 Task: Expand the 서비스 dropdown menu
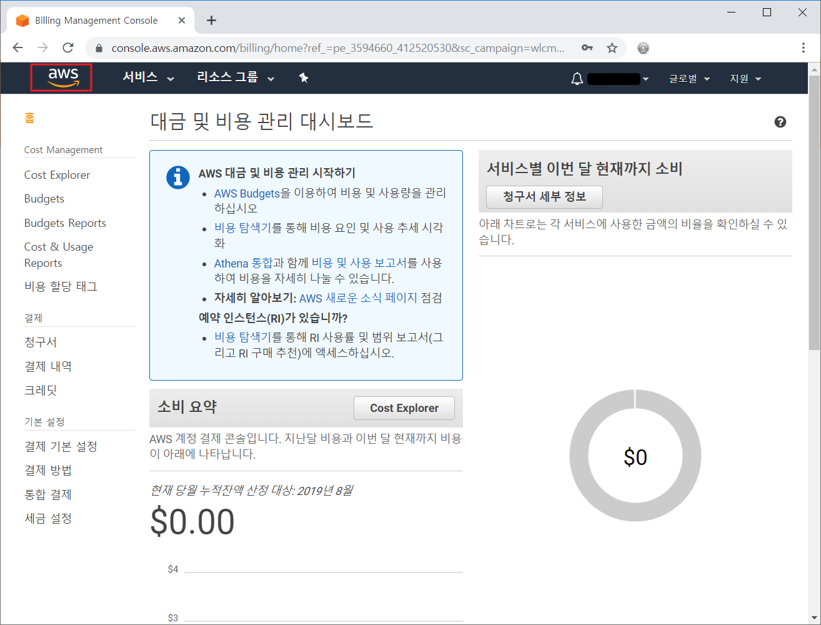coord(148,77)
